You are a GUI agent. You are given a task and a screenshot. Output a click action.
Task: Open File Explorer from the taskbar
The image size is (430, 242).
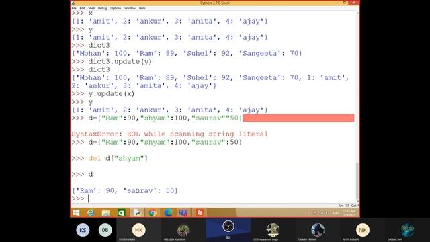106,212
